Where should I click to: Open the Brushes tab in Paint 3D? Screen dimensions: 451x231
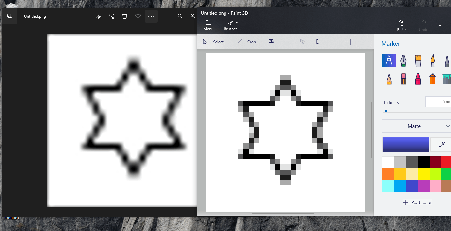pyautogui.click(x=231, y=25)
